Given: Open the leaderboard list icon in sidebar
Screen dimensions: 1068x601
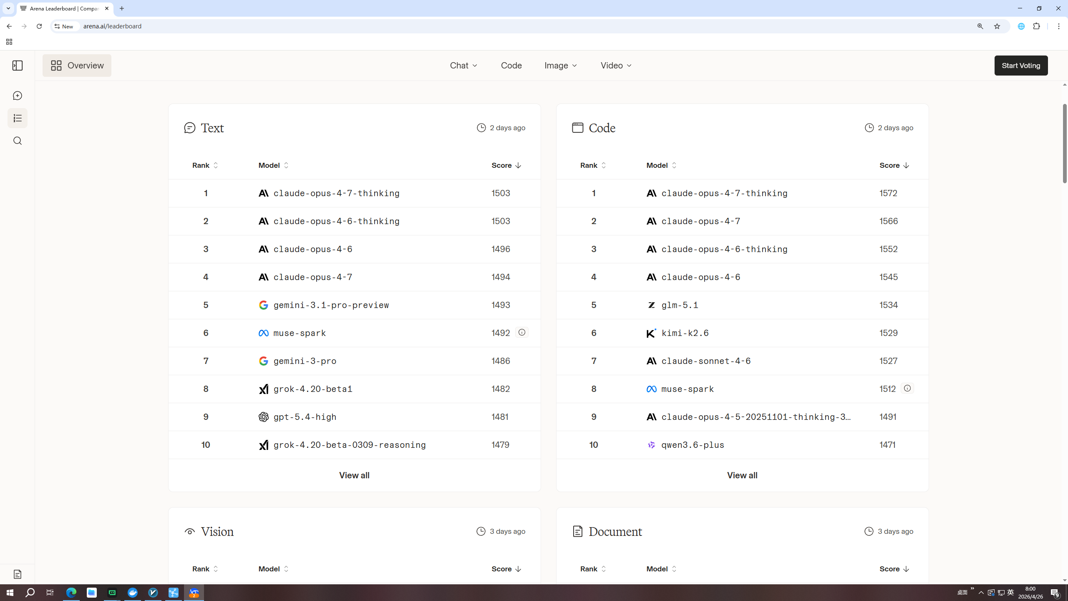Looking at the screenshot, I should coord(17,118).
